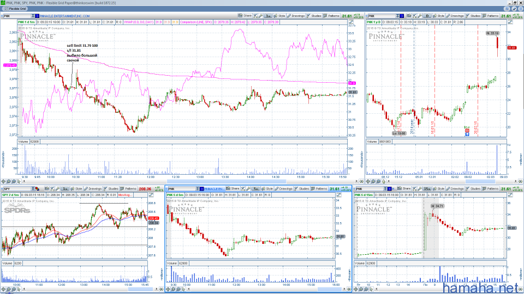Open Studies in PNK daily chart
524x294 pixels.
(x=473, y=16)
